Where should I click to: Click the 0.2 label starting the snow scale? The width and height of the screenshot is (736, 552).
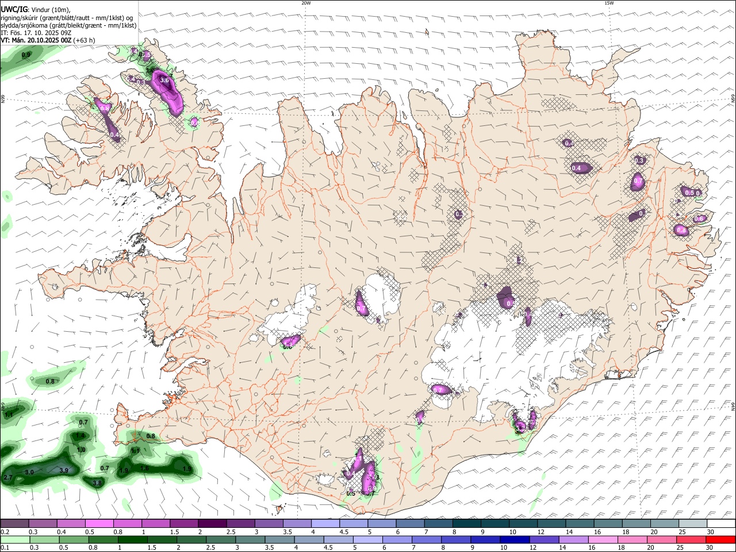(5, 532)
